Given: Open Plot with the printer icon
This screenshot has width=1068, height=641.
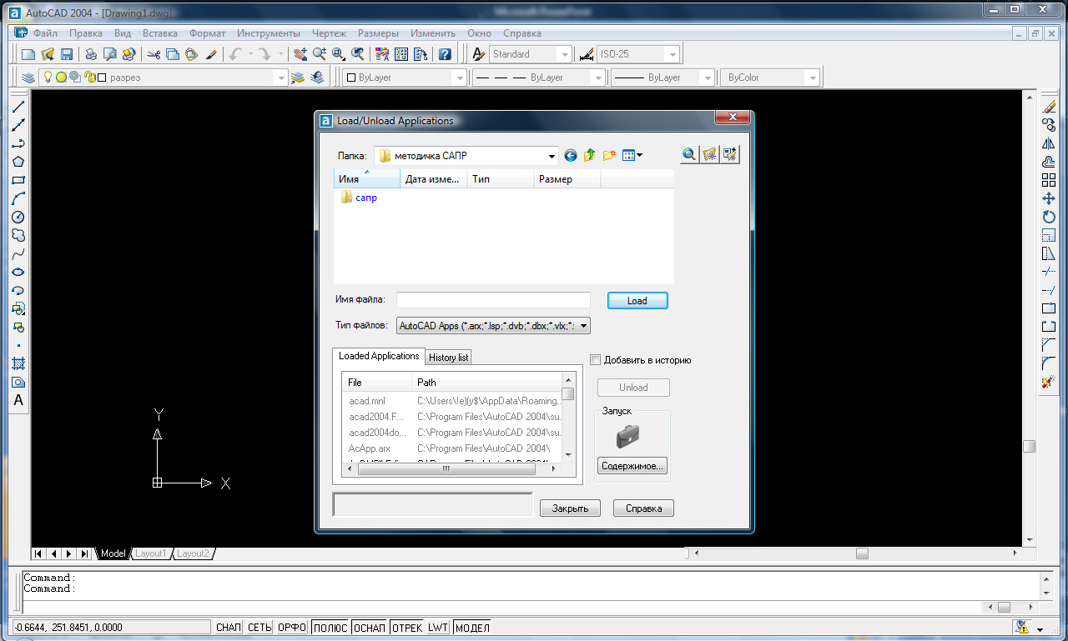Looking at the screenshot, I should 91,54.
